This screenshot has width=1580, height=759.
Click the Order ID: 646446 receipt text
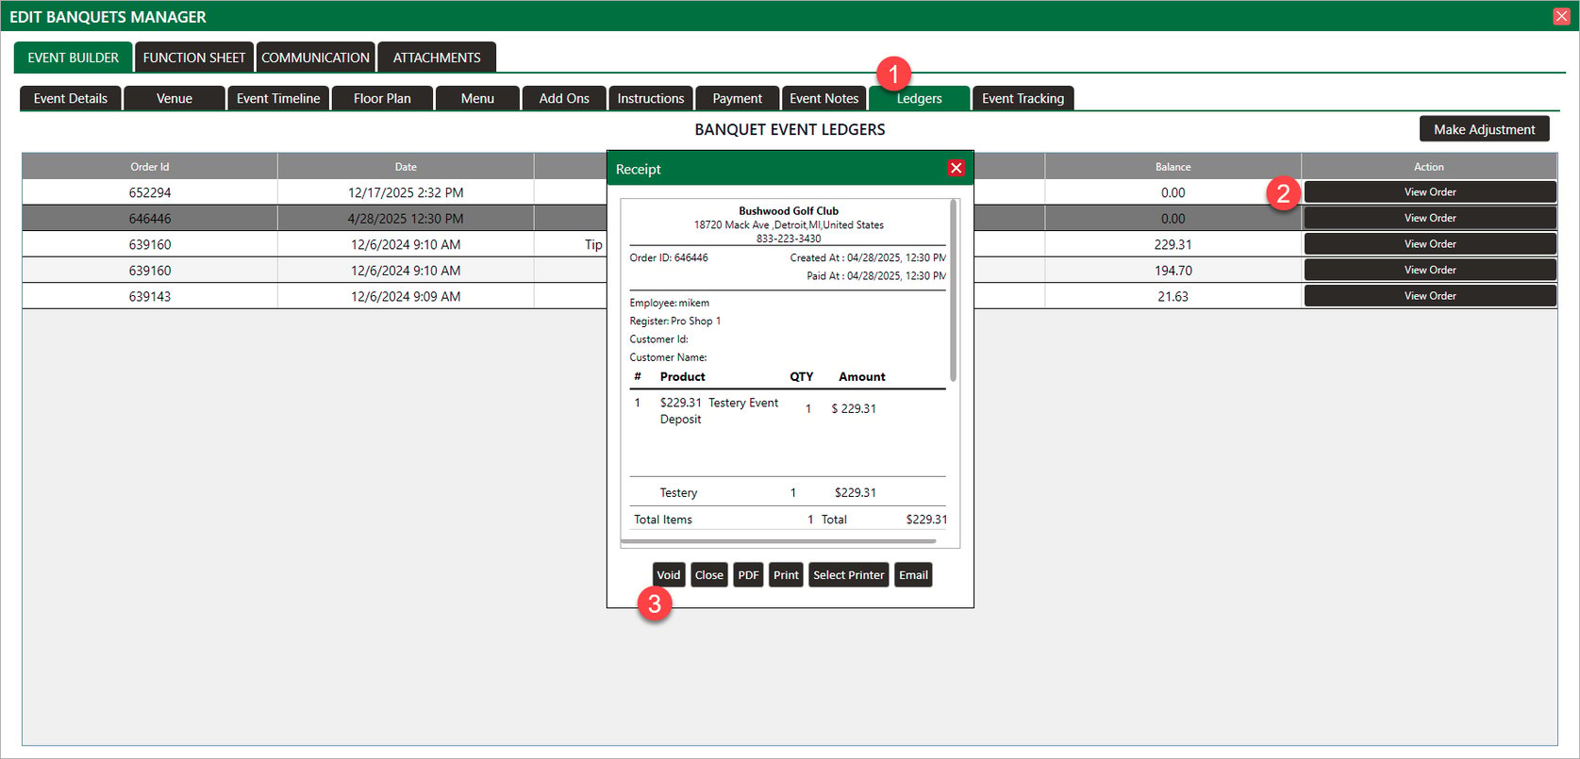coord(669,257)
